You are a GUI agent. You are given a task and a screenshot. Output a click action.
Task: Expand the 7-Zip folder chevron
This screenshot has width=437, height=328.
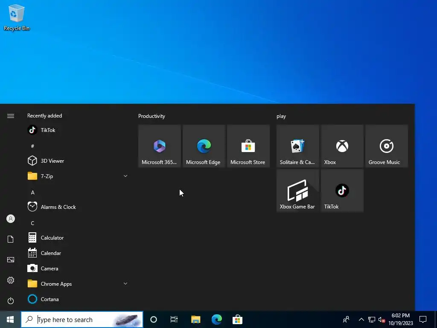point(125,176)
